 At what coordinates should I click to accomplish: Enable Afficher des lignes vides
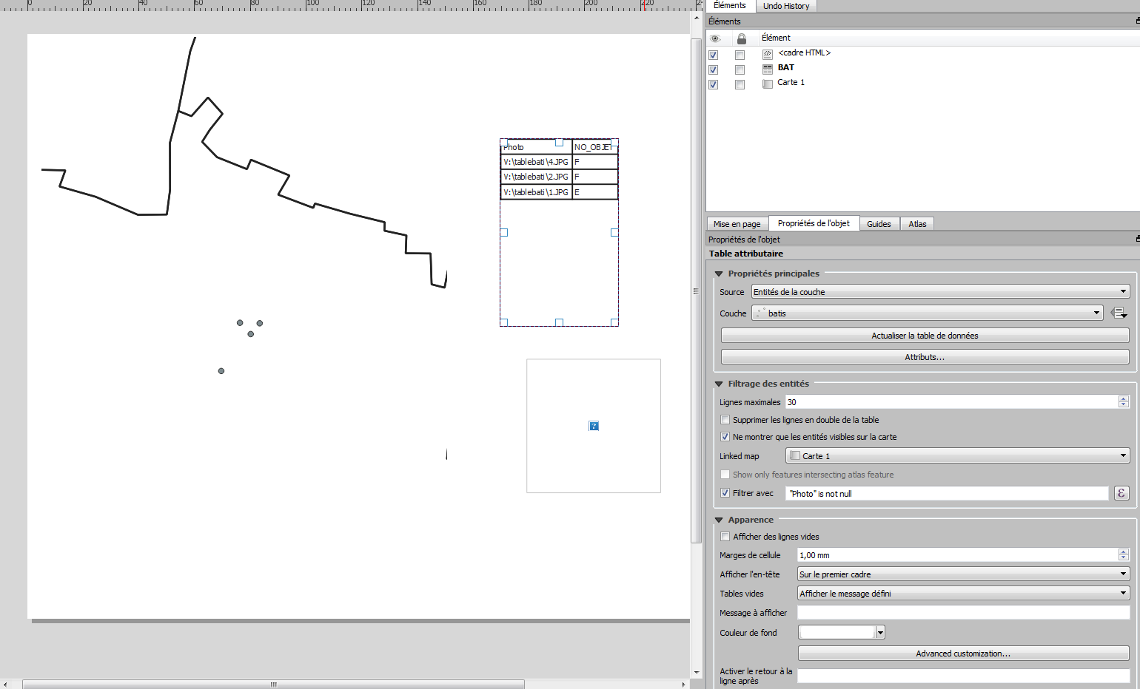[725, 537]
